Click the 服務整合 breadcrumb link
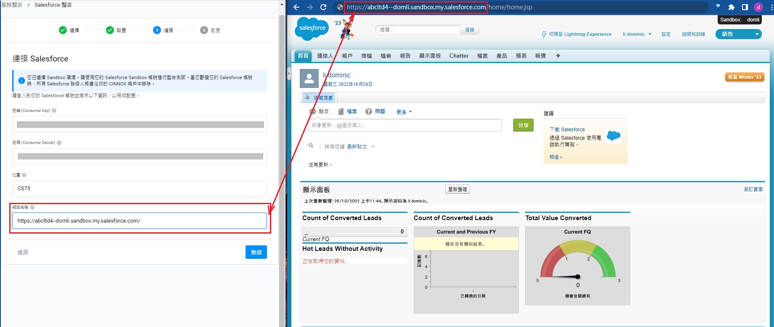The height and width of the screenshot is (327, 774). tap(11, 5)
